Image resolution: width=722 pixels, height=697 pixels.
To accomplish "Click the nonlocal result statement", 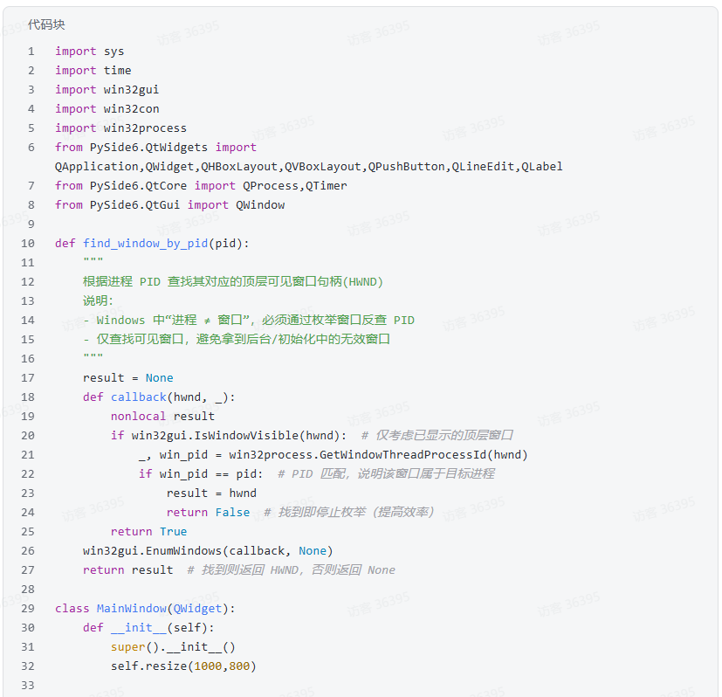I will 162,417.
